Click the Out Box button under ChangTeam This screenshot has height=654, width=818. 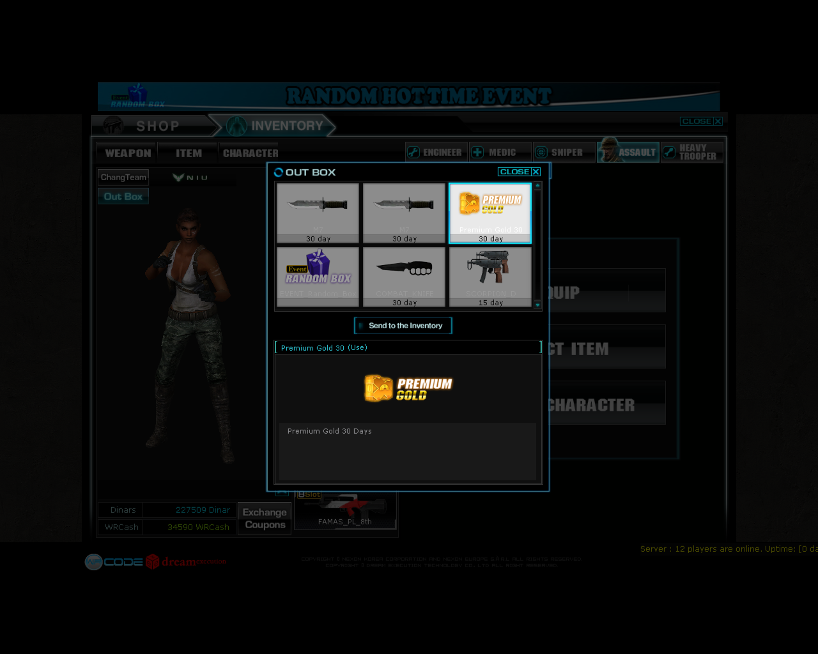pos(123,196)
